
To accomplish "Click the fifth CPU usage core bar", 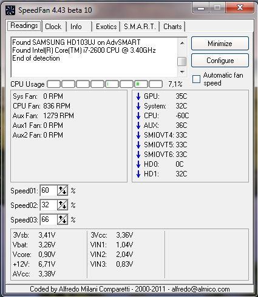I will pyautogui.click(x=112, y=84).
